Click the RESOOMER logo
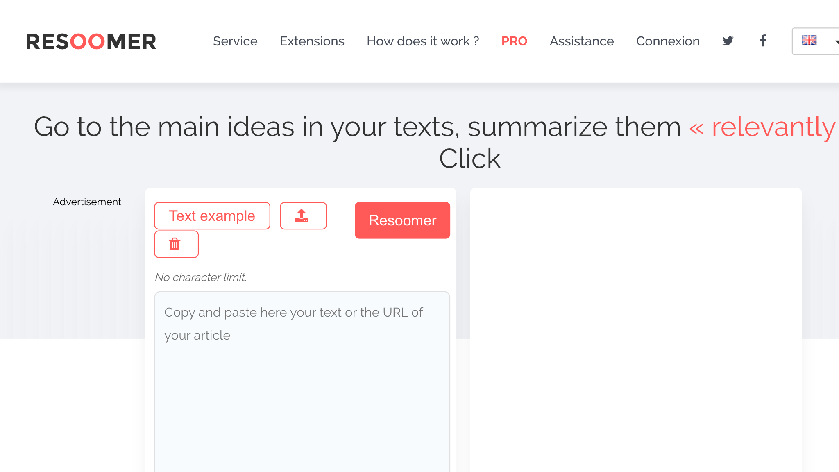Image resolution: width=839 pixels, height=472 pixels. pos(91,41)
